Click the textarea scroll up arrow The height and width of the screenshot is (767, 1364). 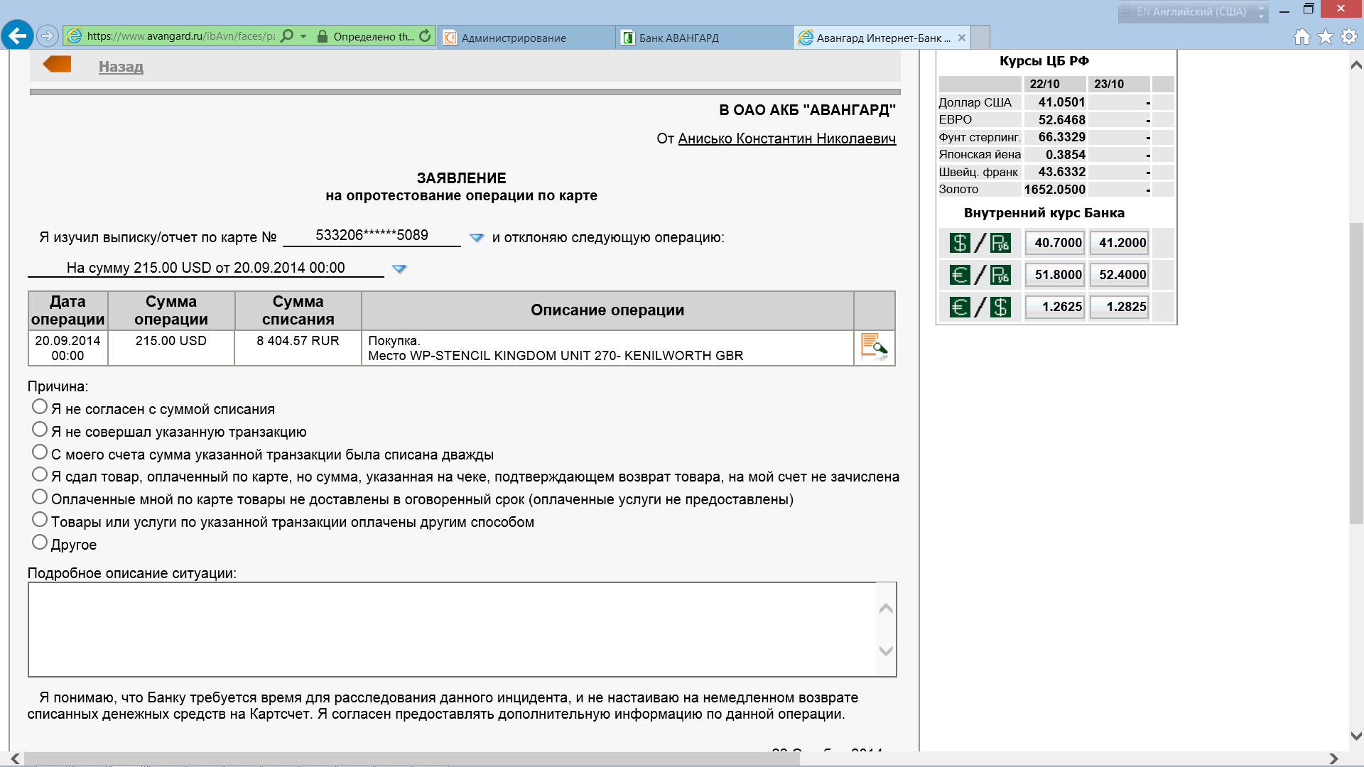coord(886,609)
